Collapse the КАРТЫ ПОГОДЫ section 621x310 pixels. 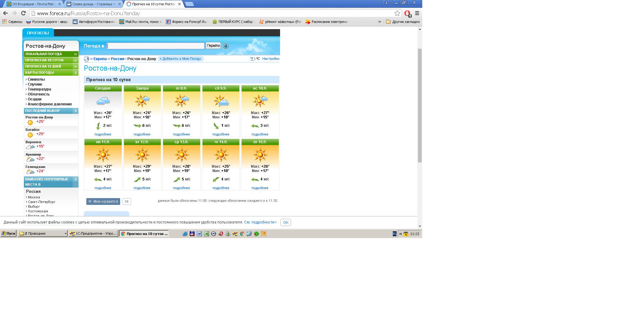(x=75, y=73)
